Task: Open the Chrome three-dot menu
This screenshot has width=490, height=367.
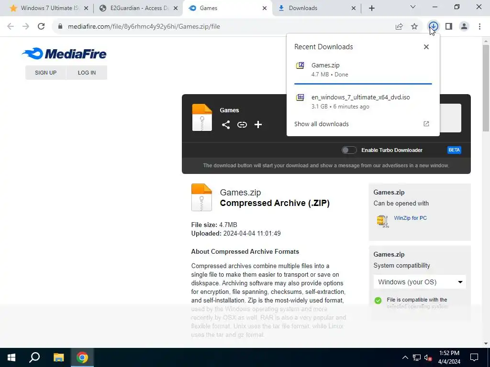Action: point(479,27)
